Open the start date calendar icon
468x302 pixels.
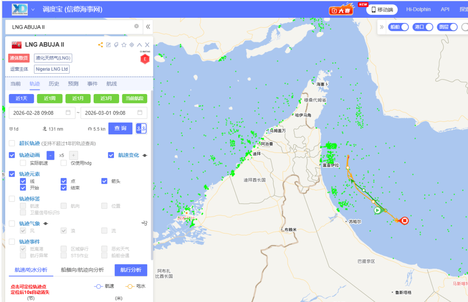coord(68,113)
